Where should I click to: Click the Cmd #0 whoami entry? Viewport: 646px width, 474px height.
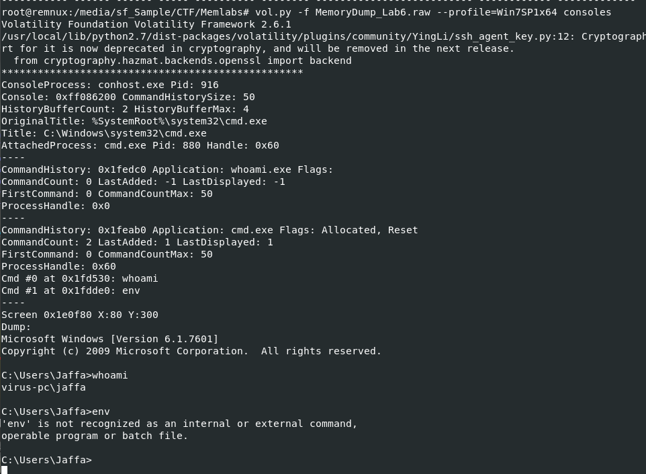tap(80, 278)
